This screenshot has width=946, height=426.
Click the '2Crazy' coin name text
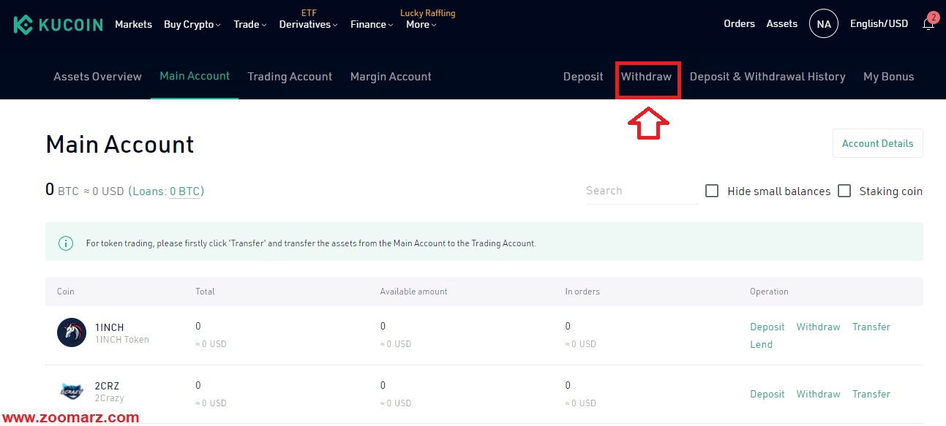pos(109,398)
